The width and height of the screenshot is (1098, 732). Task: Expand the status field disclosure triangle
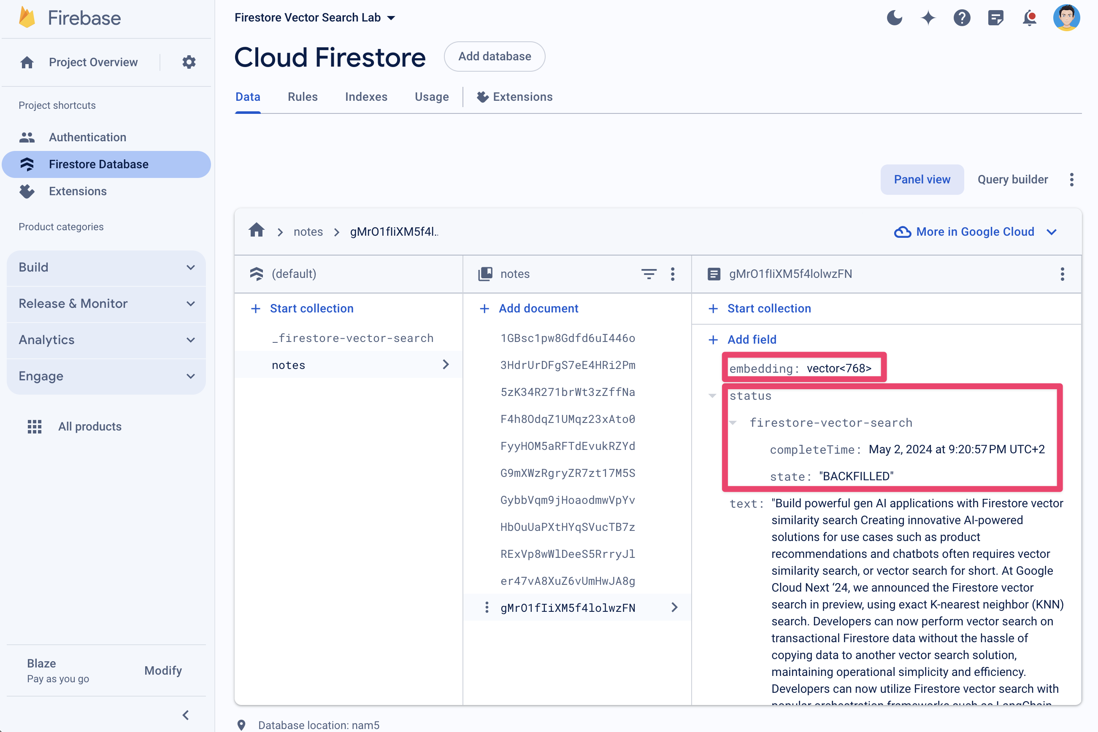tap(714, 396)
